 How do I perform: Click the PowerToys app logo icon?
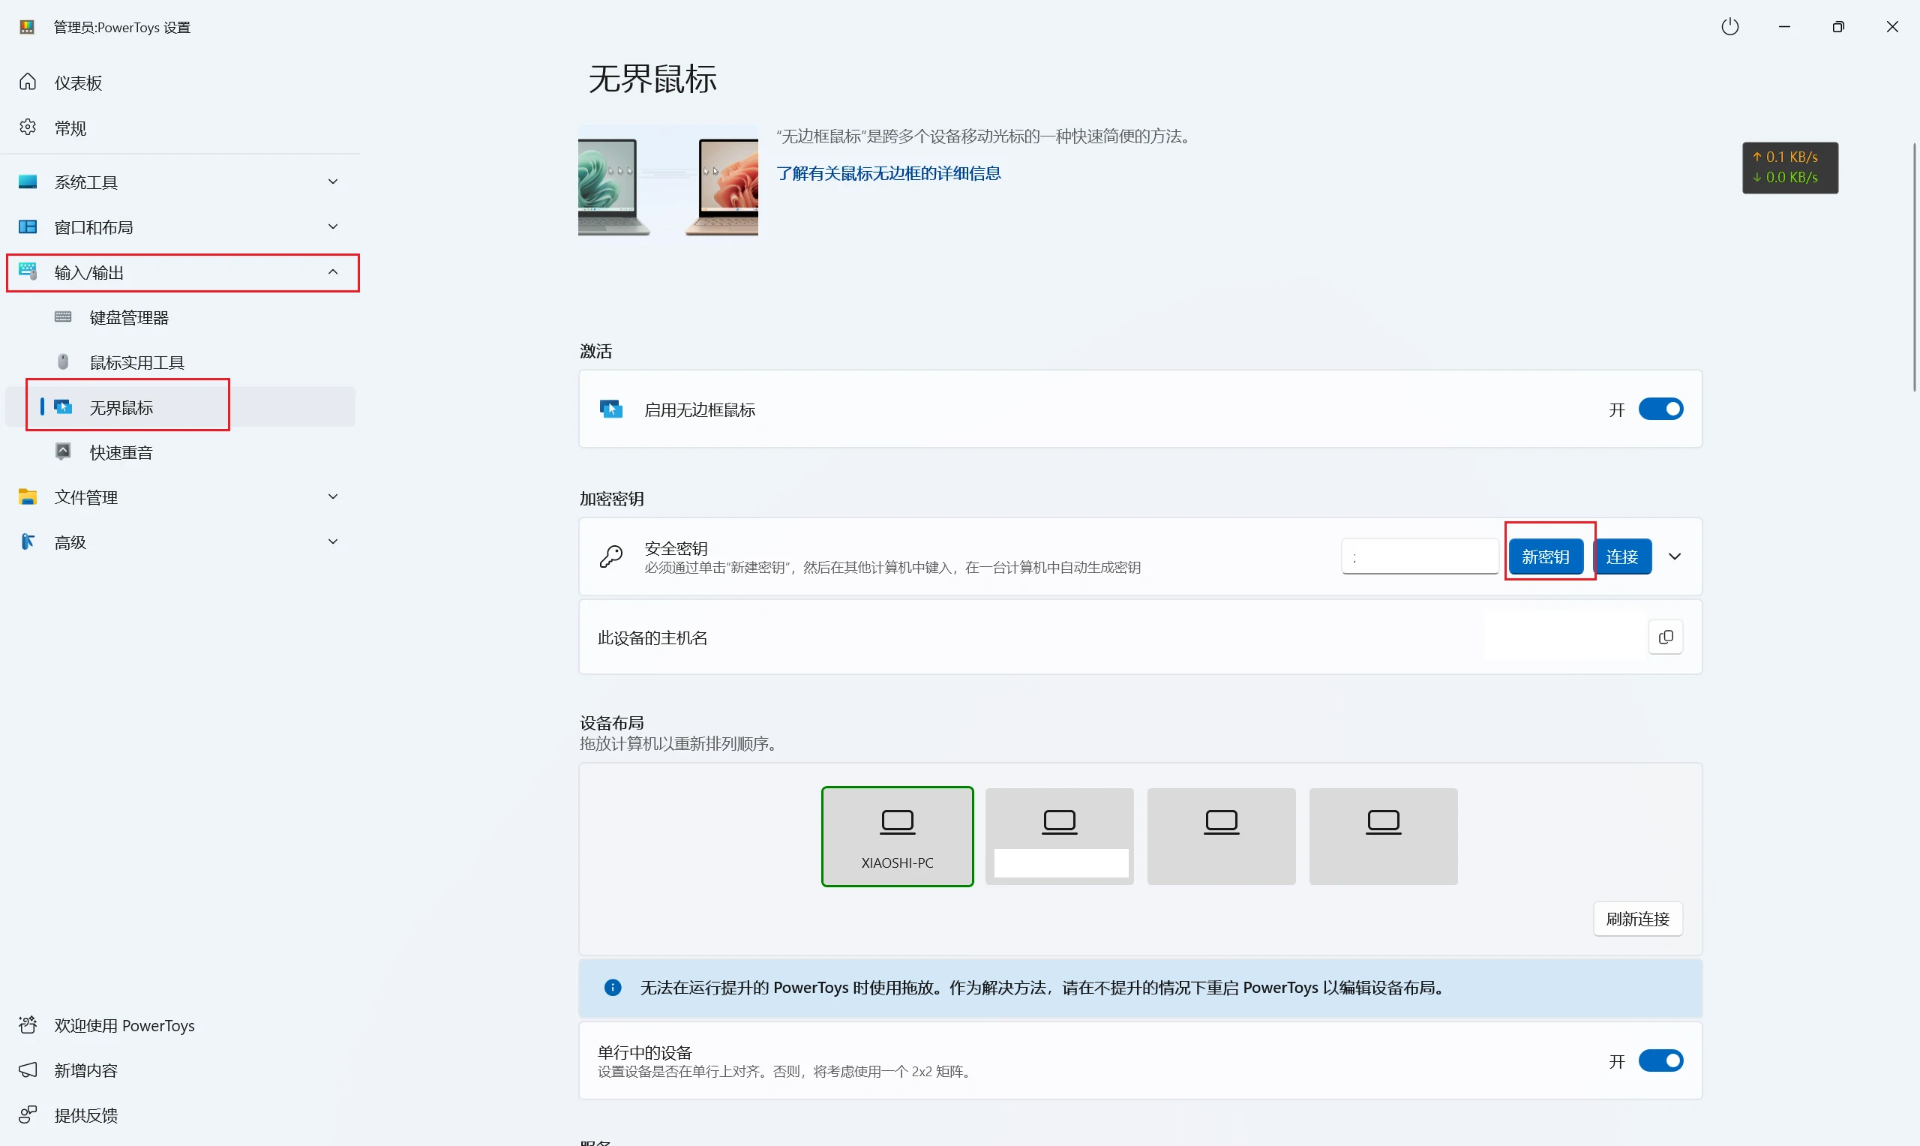pos(27,27)
